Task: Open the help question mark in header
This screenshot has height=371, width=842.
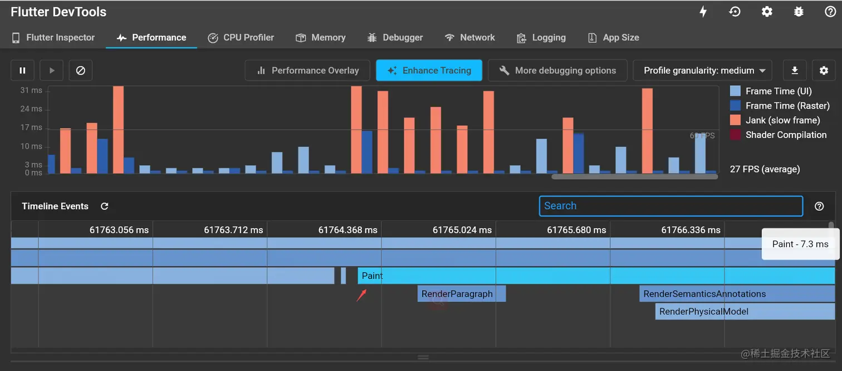Action: (x=830, y=12)
